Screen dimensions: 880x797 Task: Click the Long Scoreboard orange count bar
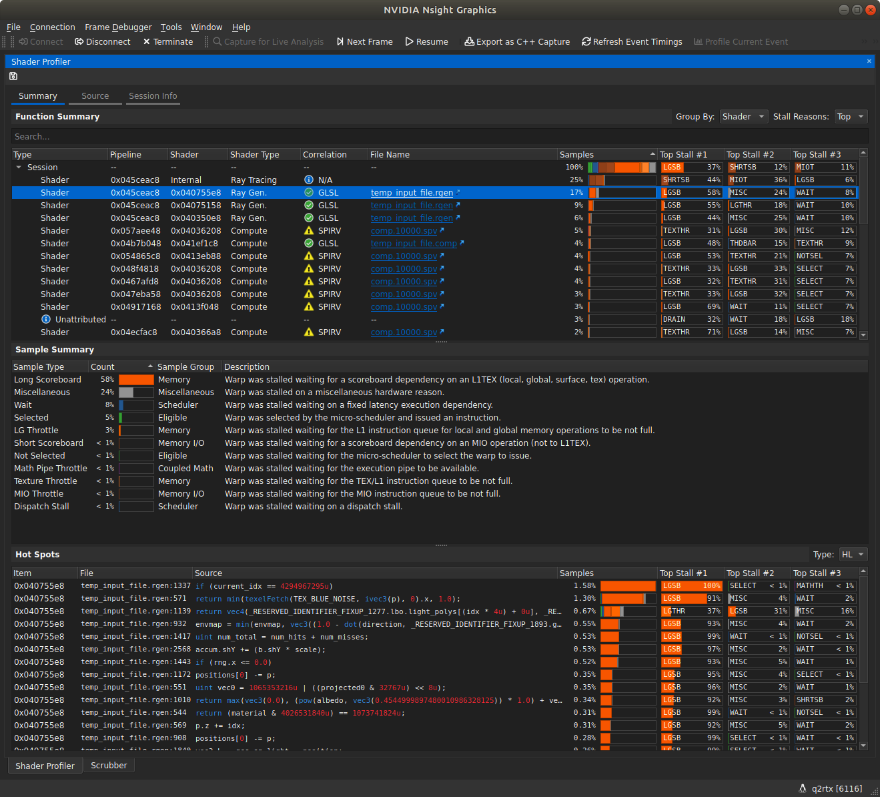coord(136,379)
